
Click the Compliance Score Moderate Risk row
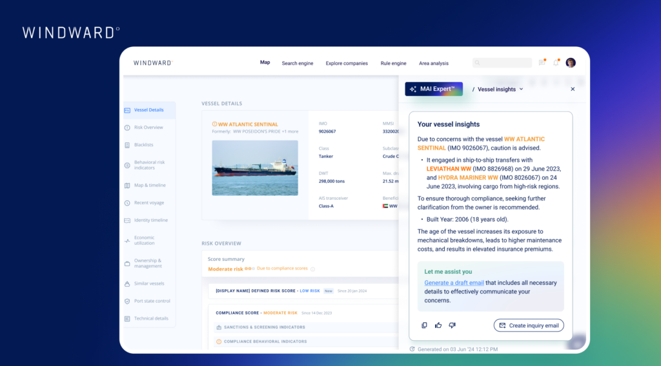click(303, 313)
